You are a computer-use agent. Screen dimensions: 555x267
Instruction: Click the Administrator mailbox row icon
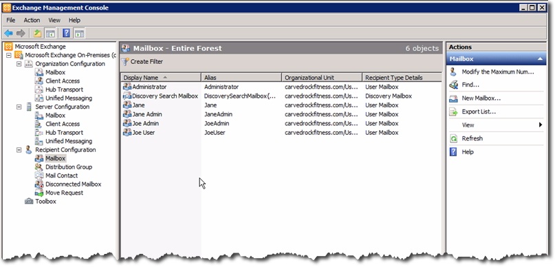tap(127, 87)
